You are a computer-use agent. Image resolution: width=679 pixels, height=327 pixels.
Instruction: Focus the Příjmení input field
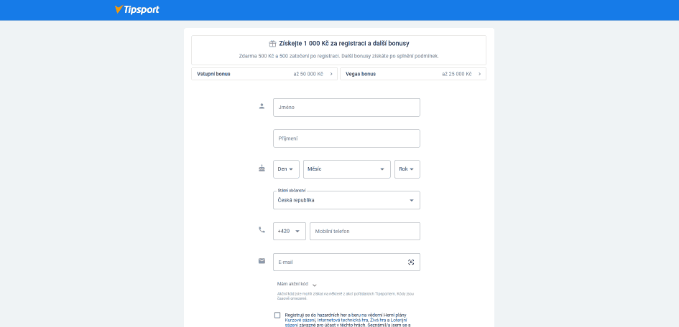[346, 138]
